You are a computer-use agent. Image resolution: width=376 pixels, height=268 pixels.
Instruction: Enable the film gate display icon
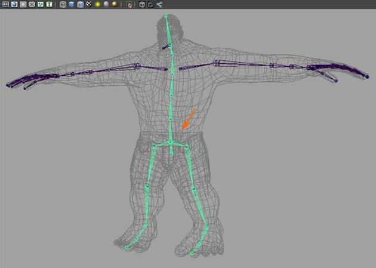pyautogui.click(x=14, y=4)
